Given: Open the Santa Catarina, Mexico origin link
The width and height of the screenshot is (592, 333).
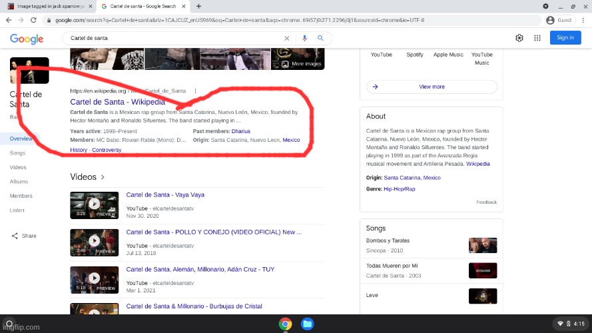Looking at the screenshot, I should 412,178.
